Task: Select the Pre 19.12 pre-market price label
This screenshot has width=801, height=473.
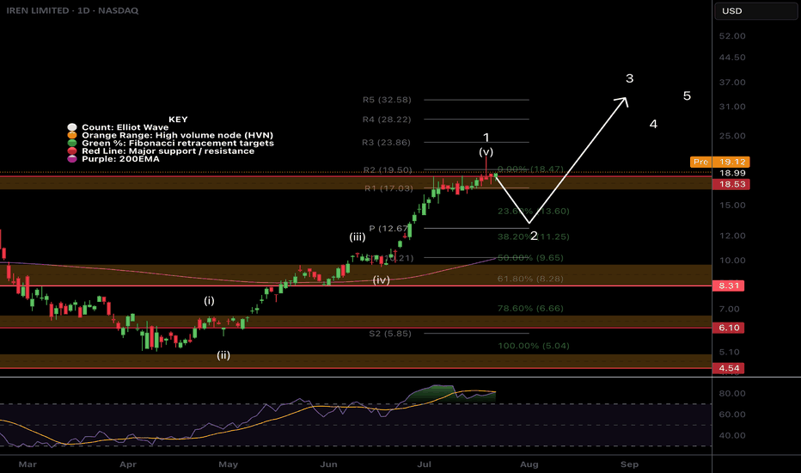Action: pos(719,162)
